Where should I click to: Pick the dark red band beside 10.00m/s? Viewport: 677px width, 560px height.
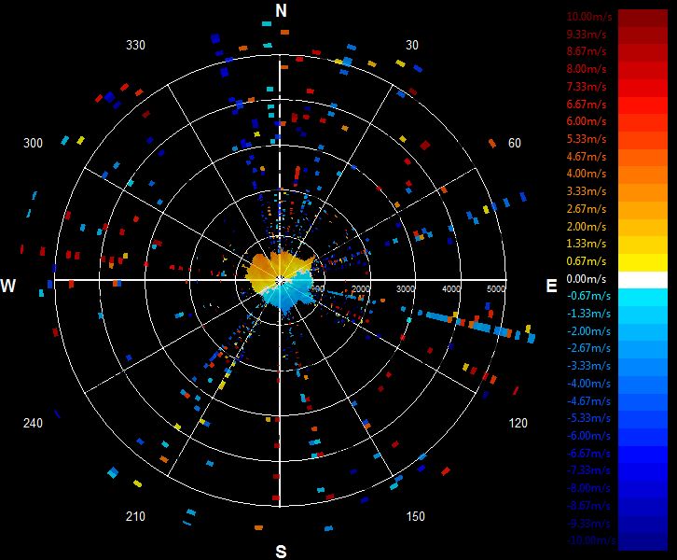tap(642, 18)
